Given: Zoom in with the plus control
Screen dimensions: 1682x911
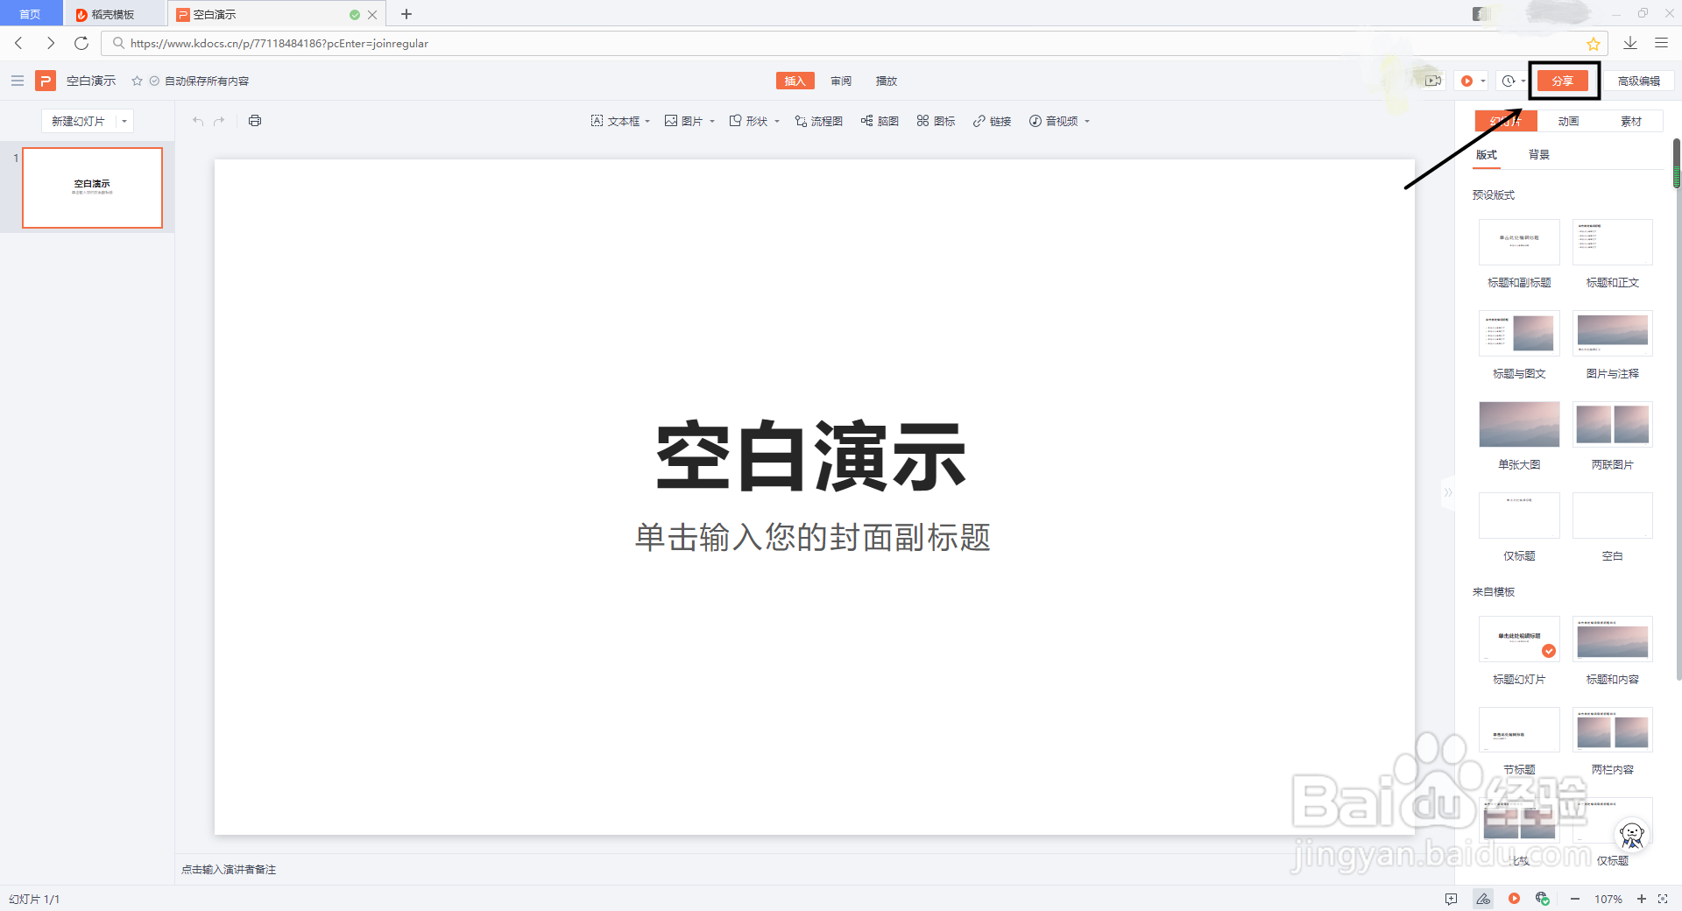Looking at the screenshot, I should click(1643, 899).
